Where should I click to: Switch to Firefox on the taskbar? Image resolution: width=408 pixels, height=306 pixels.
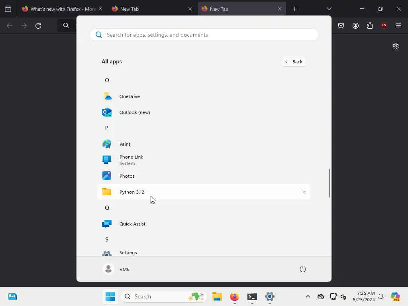coord(234,296)
